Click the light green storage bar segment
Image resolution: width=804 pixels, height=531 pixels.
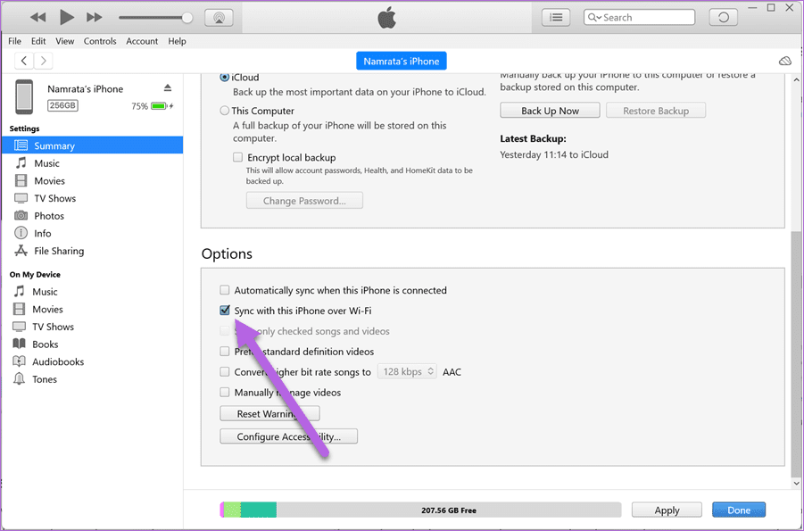pos(232,510)
